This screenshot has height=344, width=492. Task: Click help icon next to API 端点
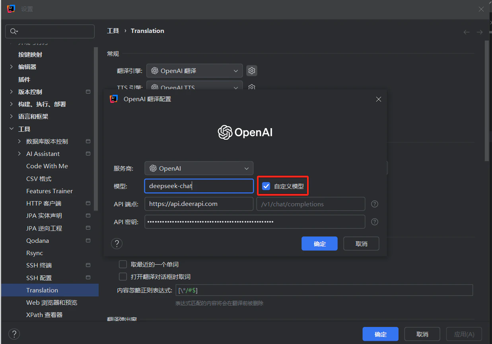pos(374,204)
